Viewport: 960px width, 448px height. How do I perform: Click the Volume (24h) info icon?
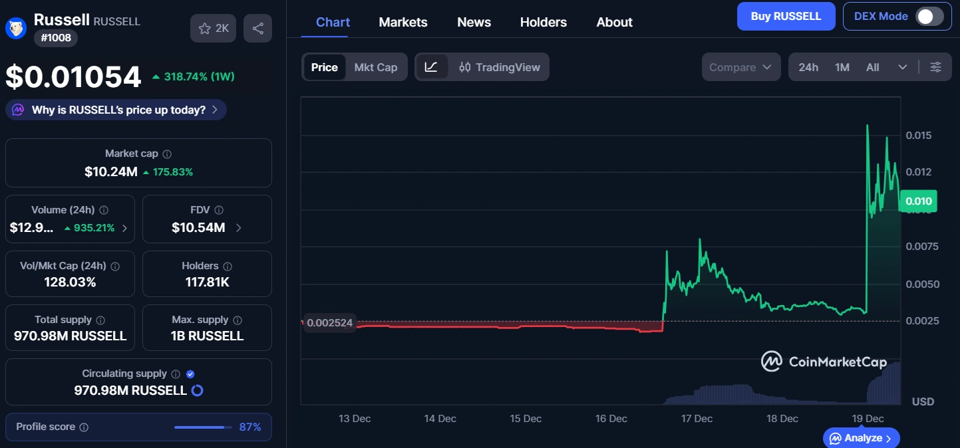point(103,210)
